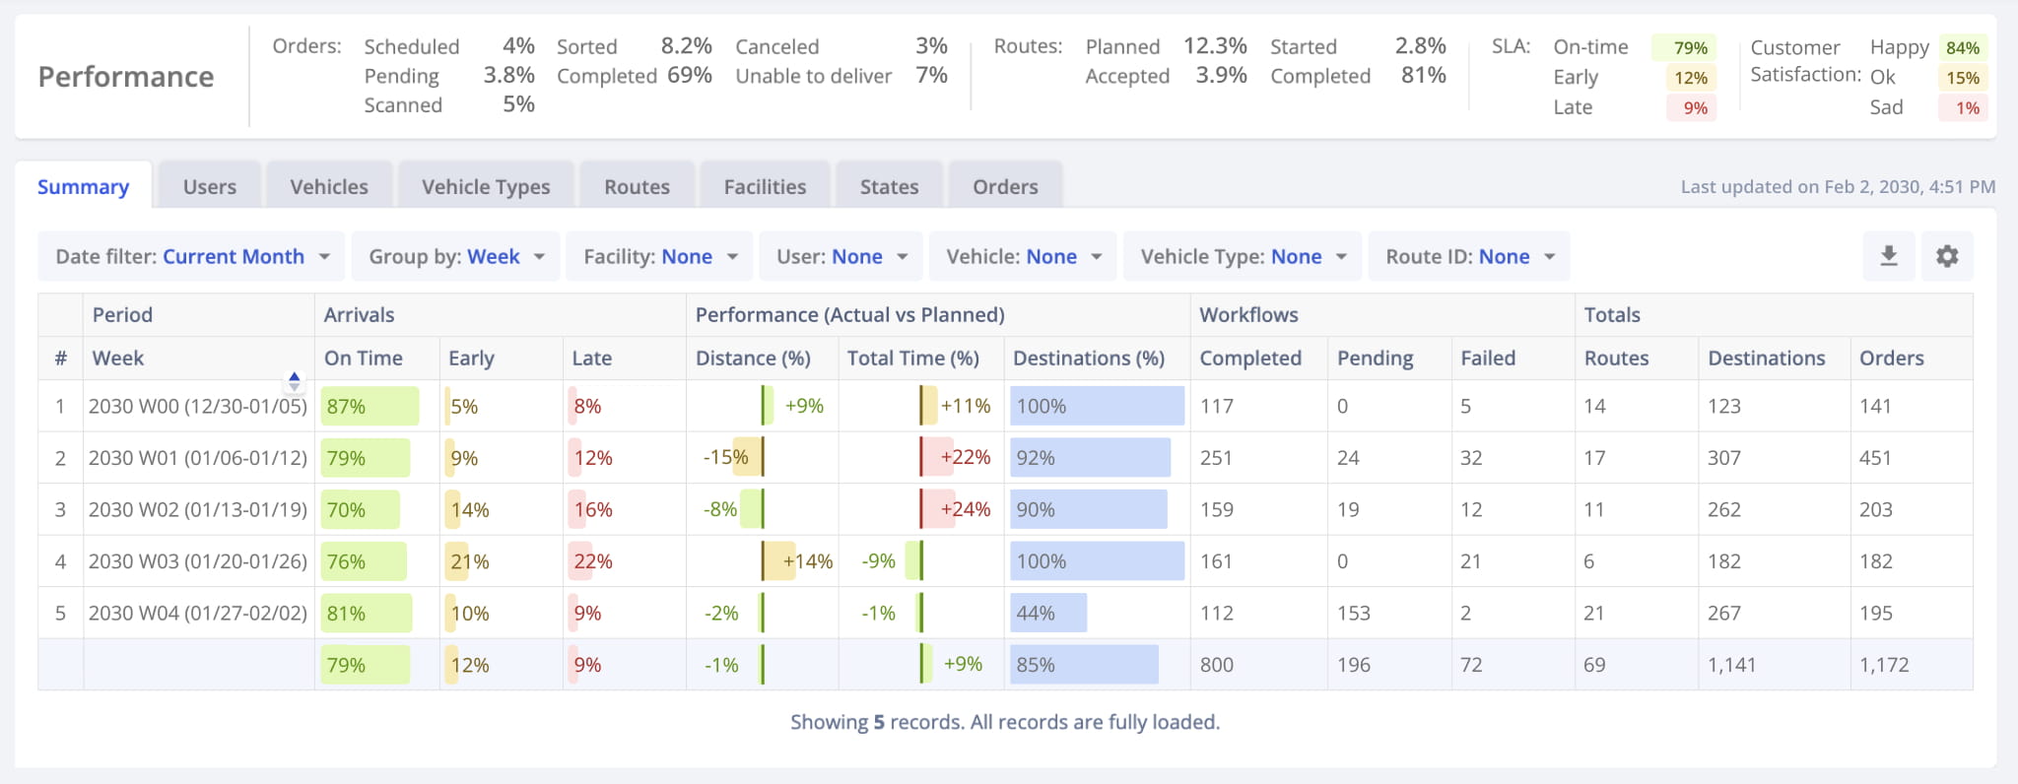Click the Happy satisfaction 84% badge

[x=1962, y=48]
